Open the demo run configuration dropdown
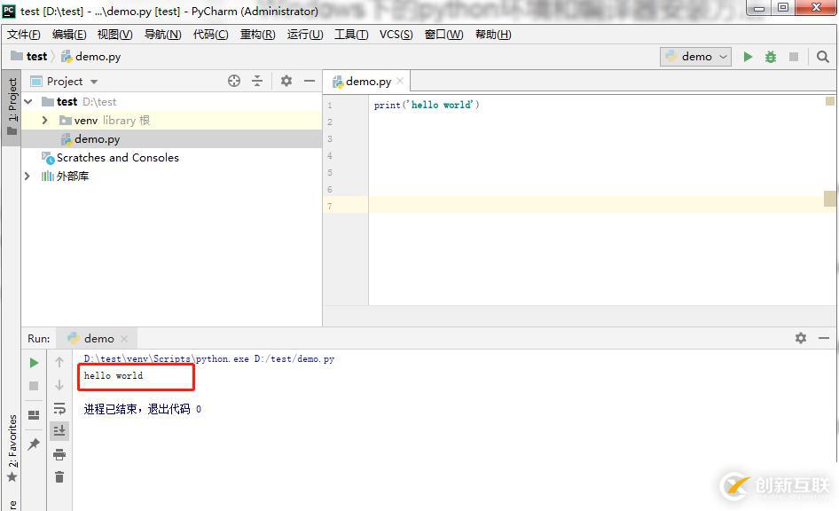 point(695,57)
